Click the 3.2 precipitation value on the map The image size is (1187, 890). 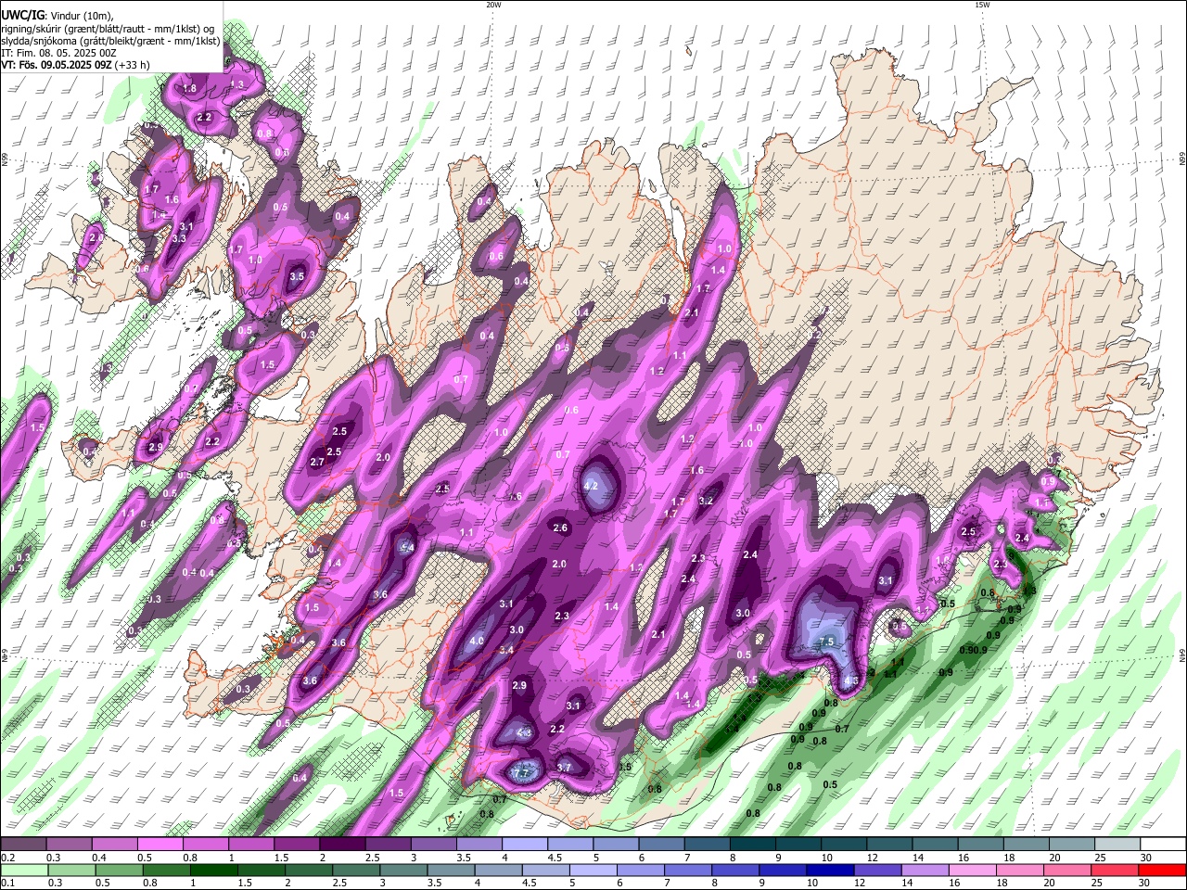click(706, 501)
